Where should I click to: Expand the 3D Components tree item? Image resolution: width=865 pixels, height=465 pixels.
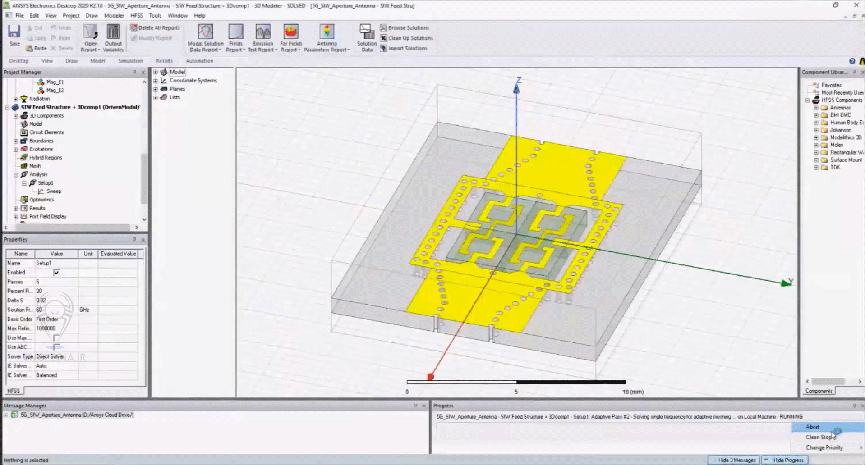pos(15,115)
